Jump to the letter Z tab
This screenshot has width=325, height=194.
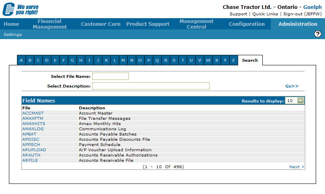point(233,60)
